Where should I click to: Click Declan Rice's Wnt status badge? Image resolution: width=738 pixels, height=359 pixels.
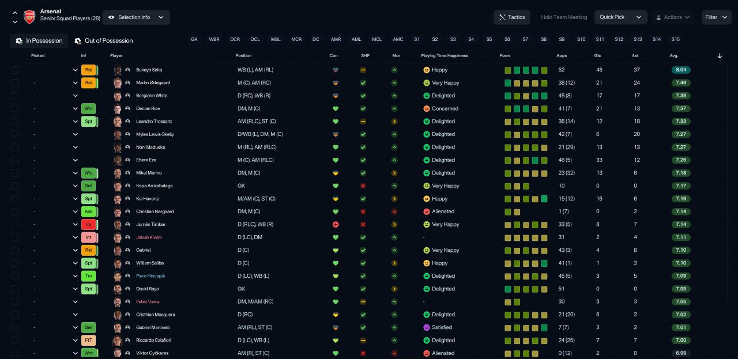point(89,108)
